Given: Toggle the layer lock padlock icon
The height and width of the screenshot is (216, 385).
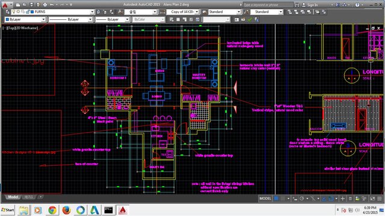Looking at the screenshot, I should tap(28, 11).
